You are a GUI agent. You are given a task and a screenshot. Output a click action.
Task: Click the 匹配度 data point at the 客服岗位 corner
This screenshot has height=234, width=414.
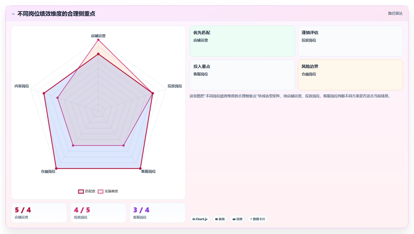pos(140,168)
